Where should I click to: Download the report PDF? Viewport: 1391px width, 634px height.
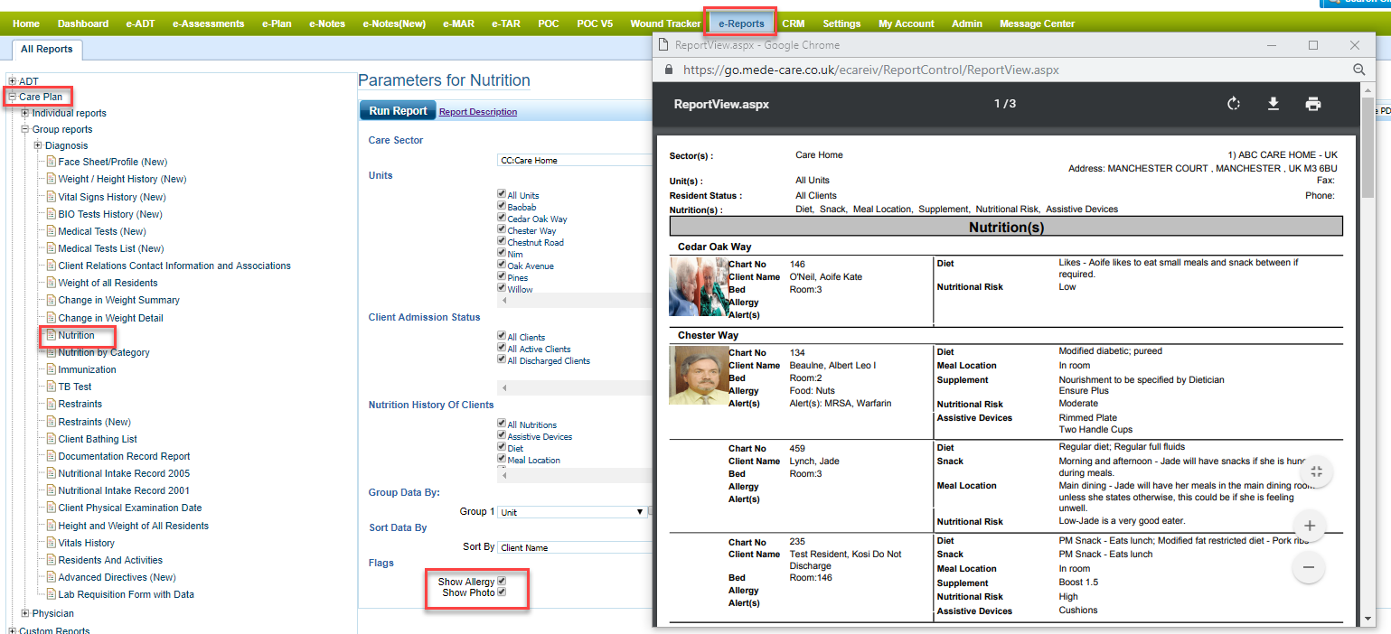point(1273,104)
